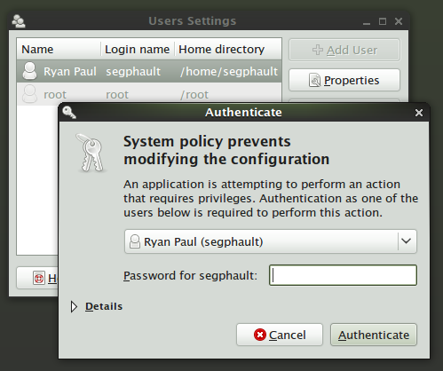This screenshot has width=443, height=371.
Task: Click the Users Settings window icon
Action: [x=19, y=21]
